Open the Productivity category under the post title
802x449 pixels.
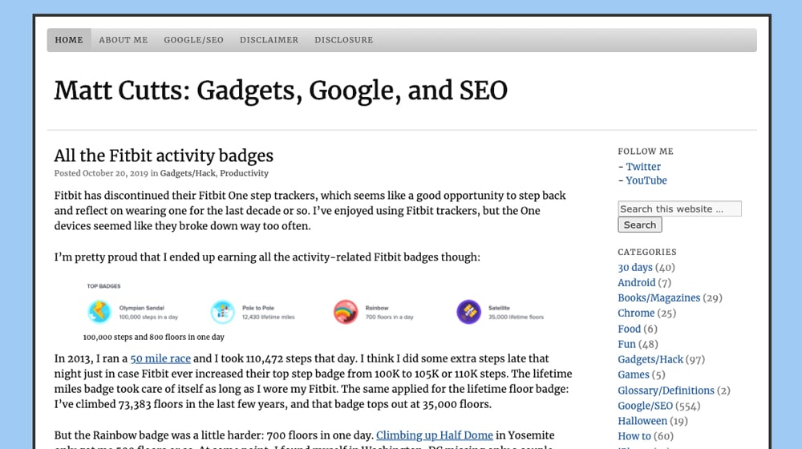[244, 173]
